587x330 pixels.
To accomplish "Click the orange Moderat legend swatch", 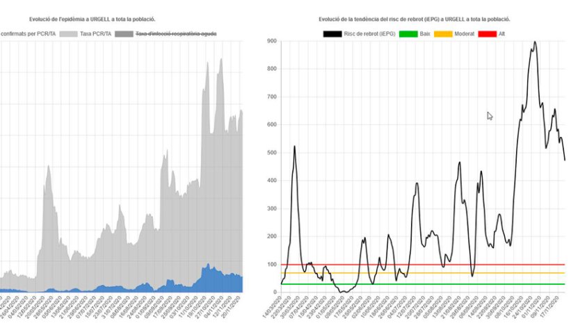I will click(443, 33).
